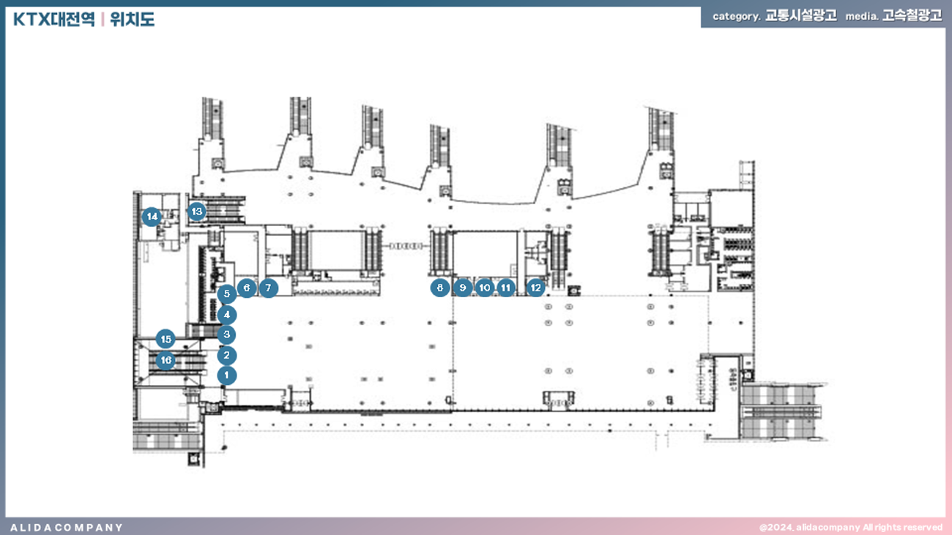
Task: Click location marker 9
Action: [x=462, y=288]
